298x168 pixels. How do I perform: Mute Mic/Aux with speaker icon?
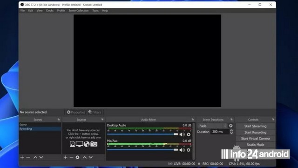point(182,150)
